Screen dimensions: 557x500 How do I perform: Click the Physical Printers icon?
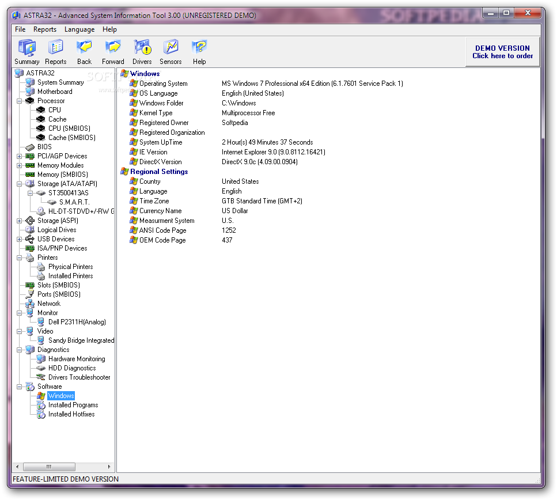point(41,267)
